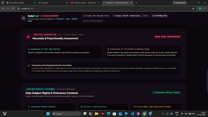Click the Data Subject Rights & Grievance Contacts heading
This screenshot has height=117, width=208.
coord(52,93)
